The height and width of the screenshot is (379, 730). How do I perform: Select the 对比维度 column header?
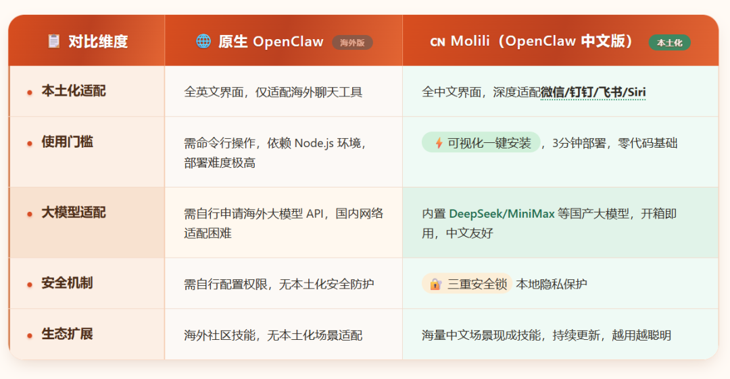87,40
